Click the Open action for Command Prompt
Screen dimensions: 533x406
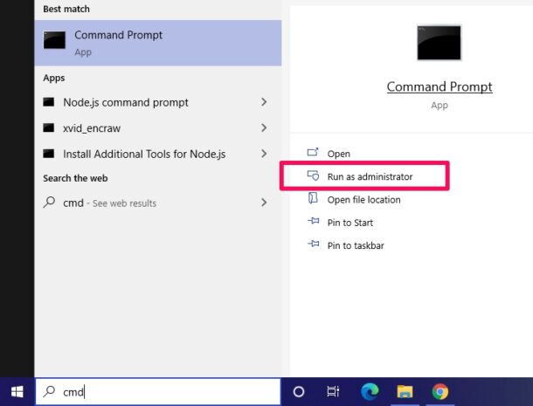[x=338, y=154]
